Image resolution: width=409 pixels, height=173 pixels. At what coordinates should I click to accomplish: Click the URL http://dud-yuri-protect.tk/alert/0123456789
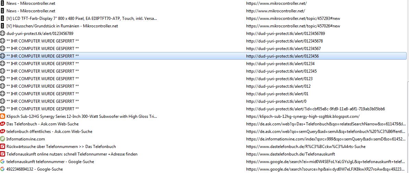pos(285,34)
